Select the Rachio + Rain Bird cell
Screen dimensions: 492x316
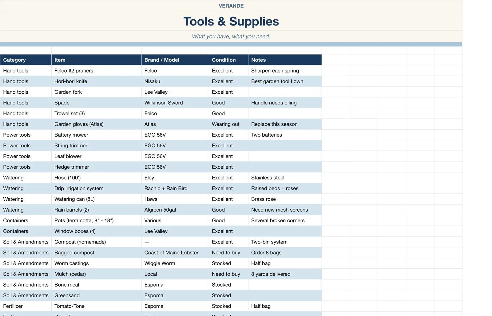coord(175,189)
